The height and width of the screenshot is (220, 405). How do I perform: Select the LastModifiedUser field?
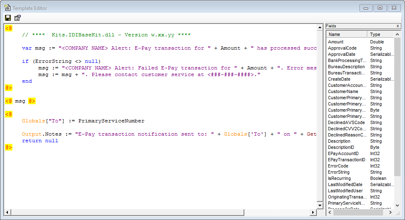(360, 191)
